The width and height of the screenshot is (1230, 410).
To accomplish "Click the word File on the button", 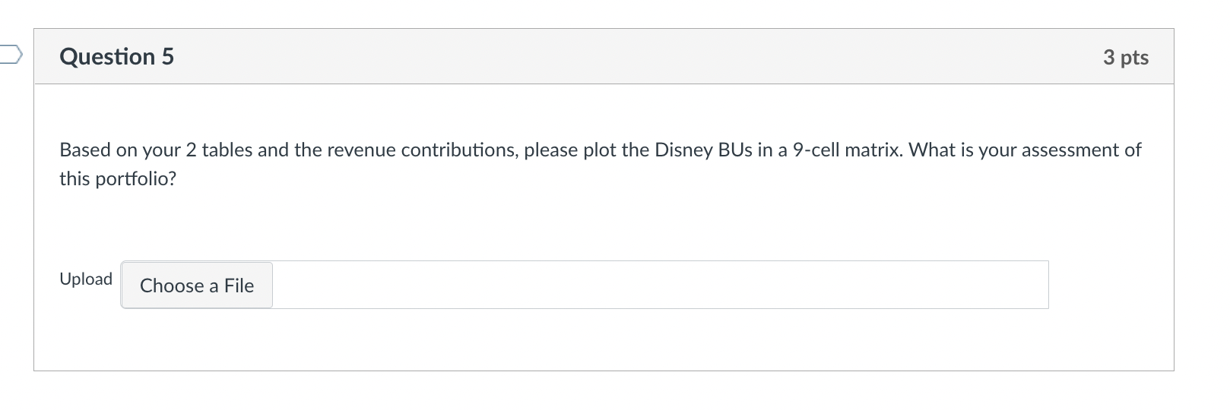I will [239, 285].
